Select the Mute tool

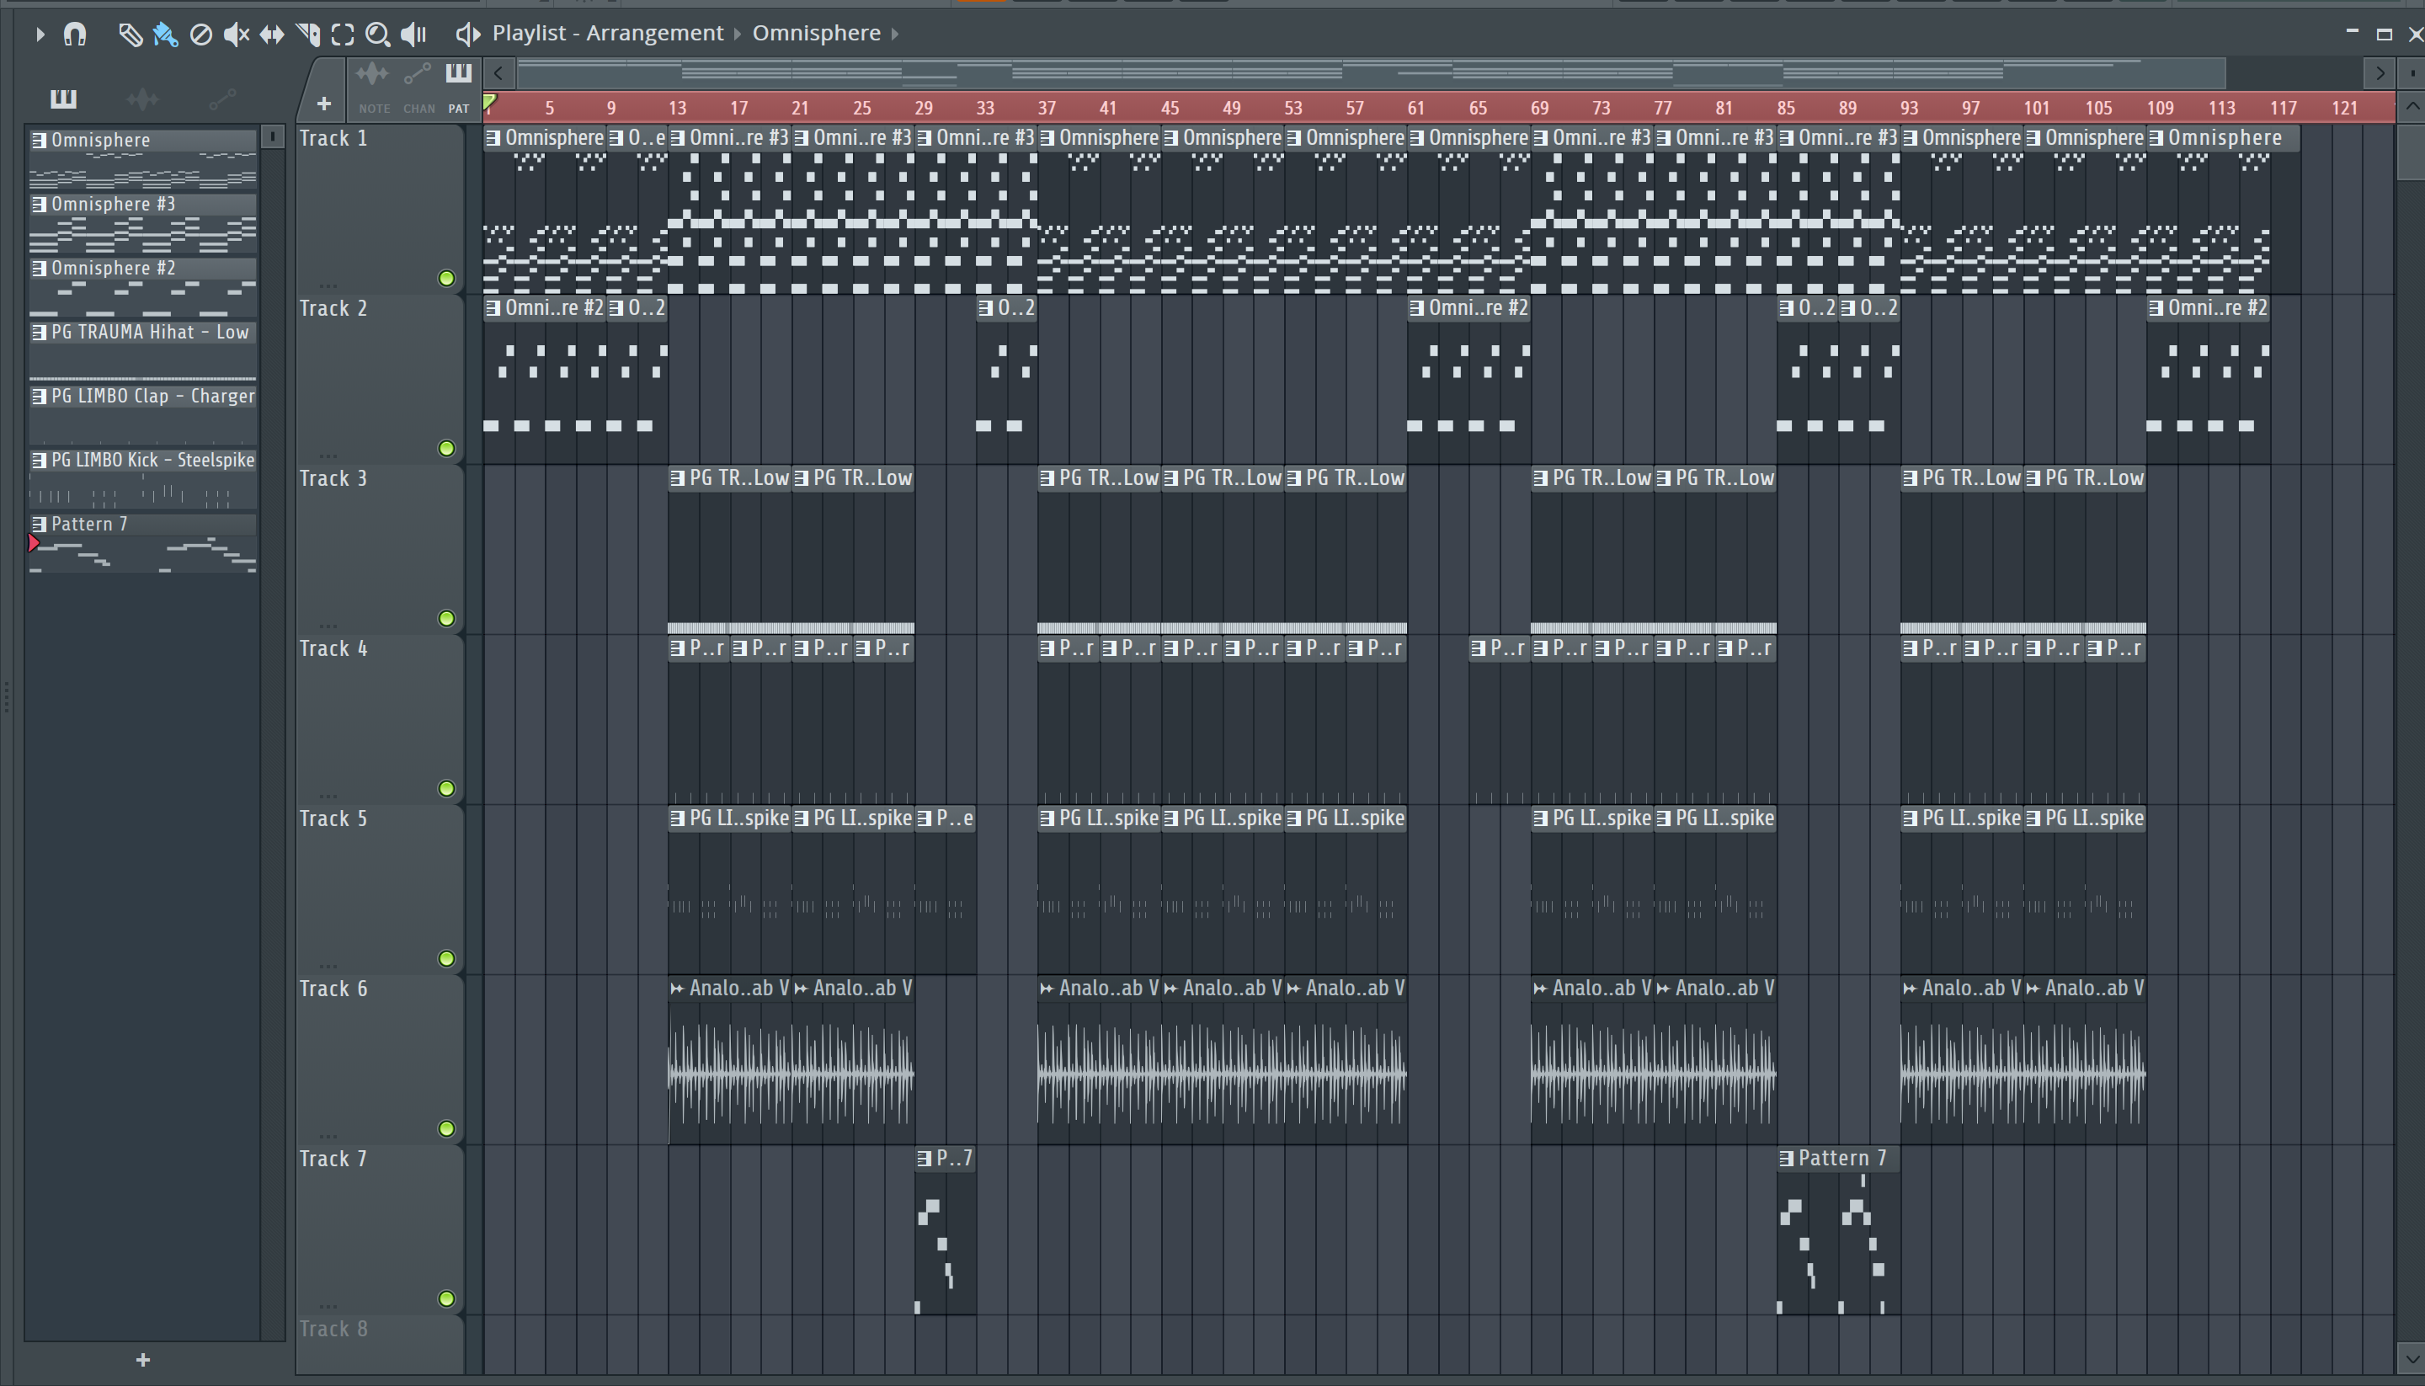click(236, 35)
